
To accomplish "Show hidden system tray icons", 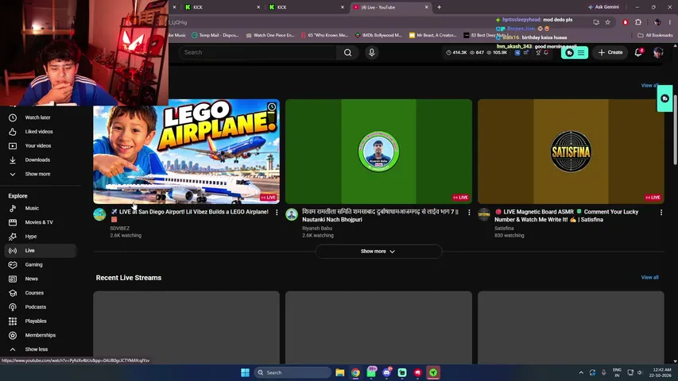I will [581, 372].
